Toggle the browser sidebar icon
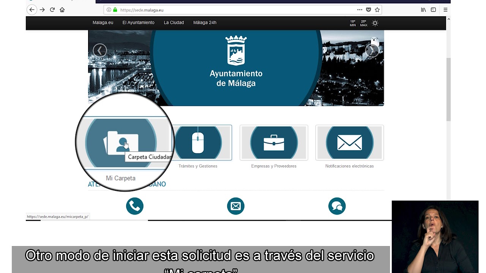486x273 pixels. coord(433,10)
